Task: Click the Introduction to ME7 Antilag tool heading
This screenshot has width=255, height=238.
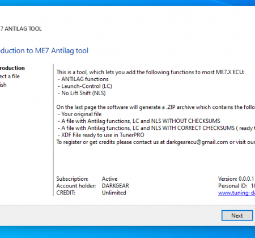Action: 44,50
